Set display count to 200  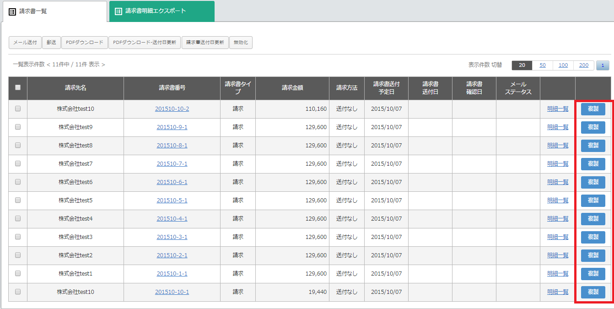pos(583,65)
